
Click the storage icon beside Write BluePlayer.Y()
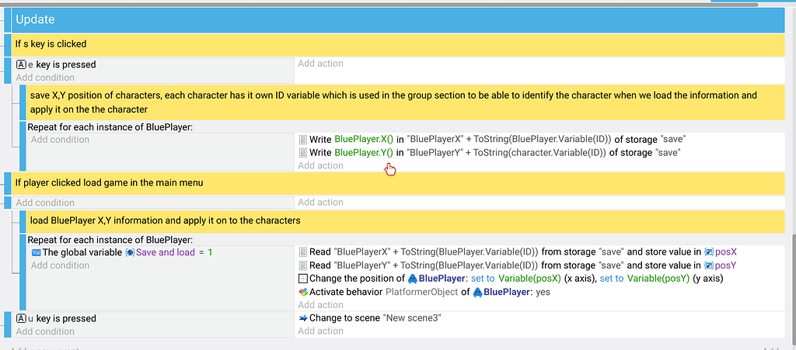pos(302,152)
